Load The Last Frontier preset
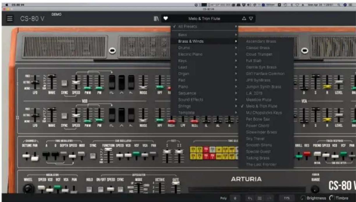This screenshot has width=356, height=202. (x=266, y=164)
